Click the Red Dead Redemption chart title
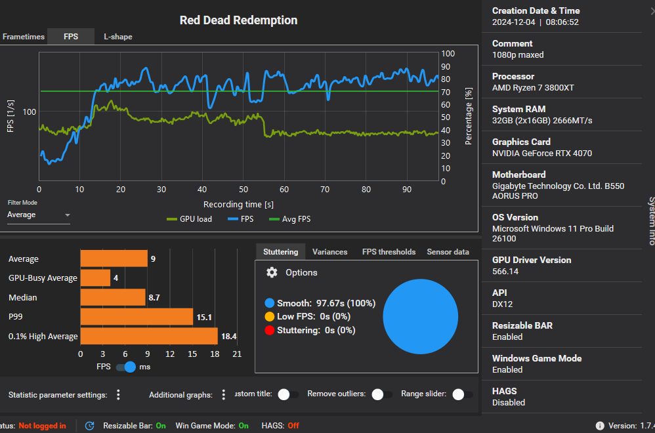 (238, 20)
